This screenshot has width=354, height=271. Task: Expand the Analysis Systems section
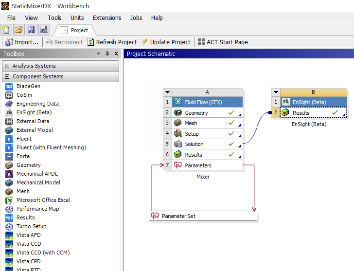pos(7,66)
